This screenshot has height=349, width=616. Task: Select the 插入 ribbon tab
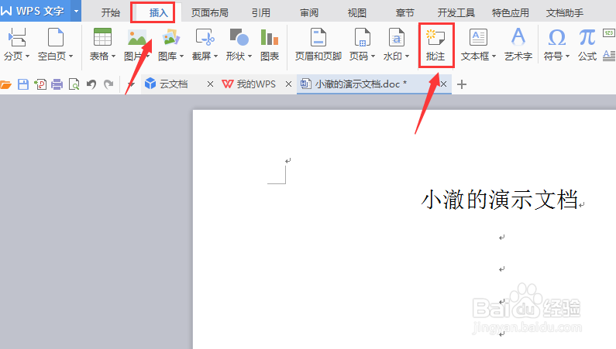point(159,13)
